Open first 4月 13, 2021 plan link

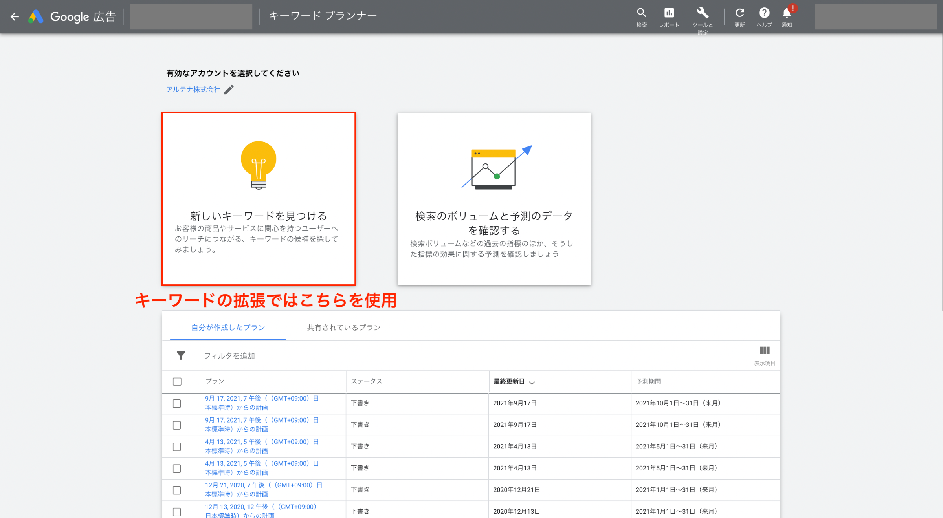(262, 446)
